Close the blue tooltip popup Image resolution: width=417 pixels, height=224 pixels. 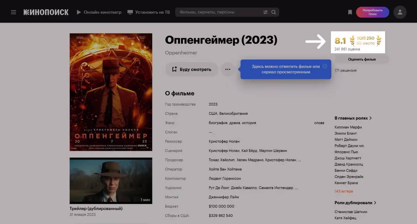click(x=325, y=66)
